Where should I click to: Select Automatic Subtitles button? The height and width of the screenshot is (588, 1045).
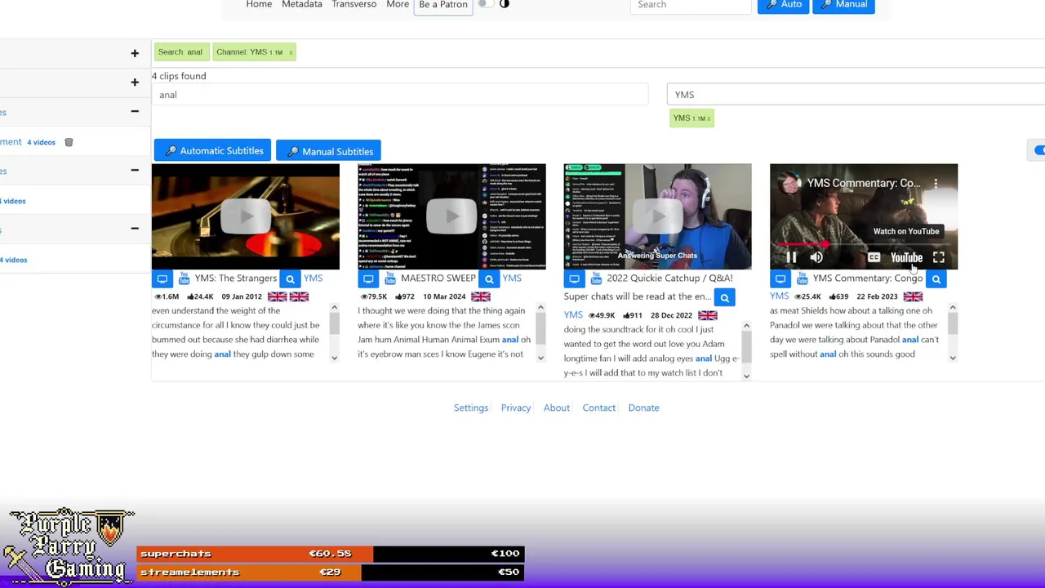coord(212,151)
